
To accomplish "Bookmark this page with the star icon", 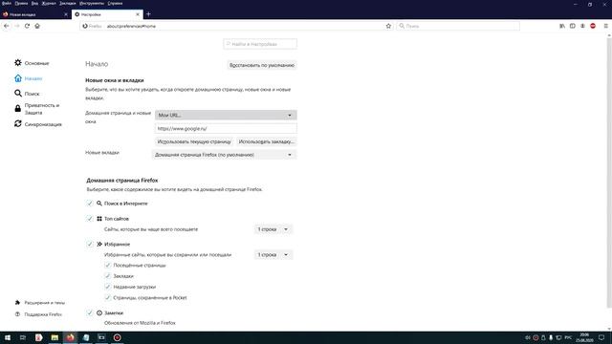I will (x=388, y=26).
